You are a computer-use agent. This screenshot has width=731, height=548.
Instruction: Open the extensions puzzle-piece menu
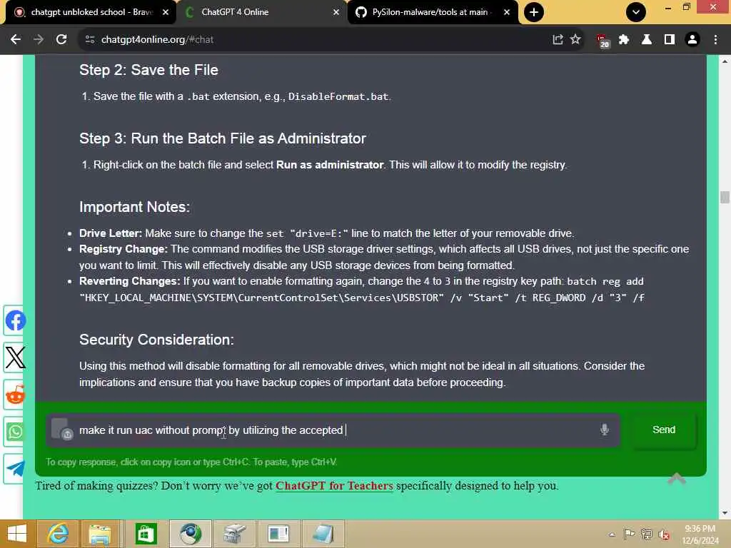tap(624, 40)
